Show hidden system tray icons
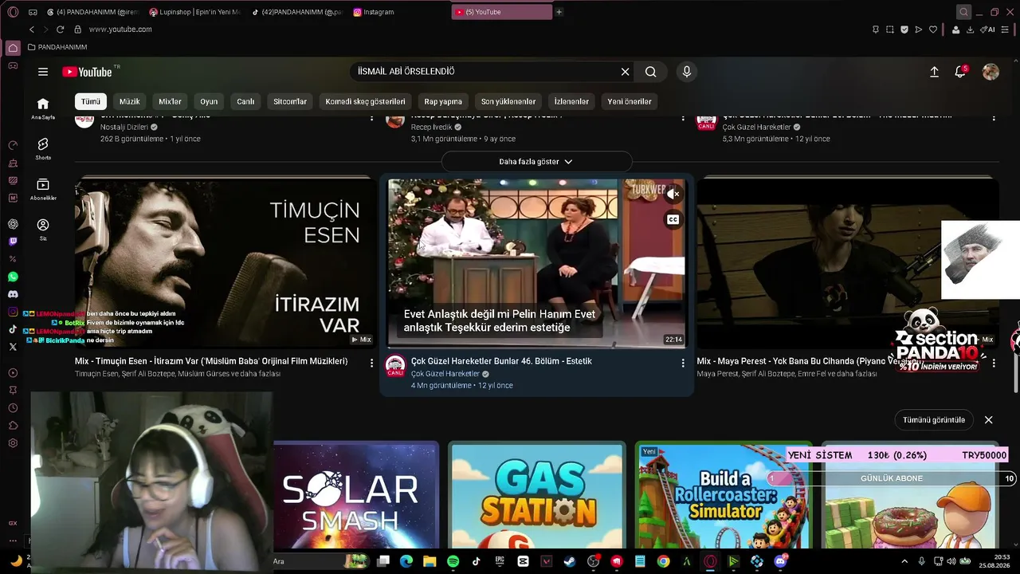 904,561
